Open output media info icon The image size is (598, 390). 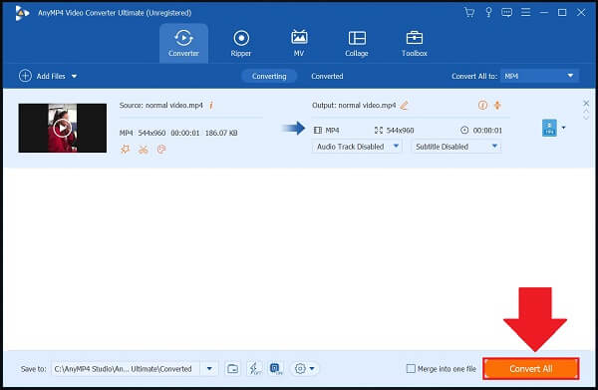tap(482, 105)
